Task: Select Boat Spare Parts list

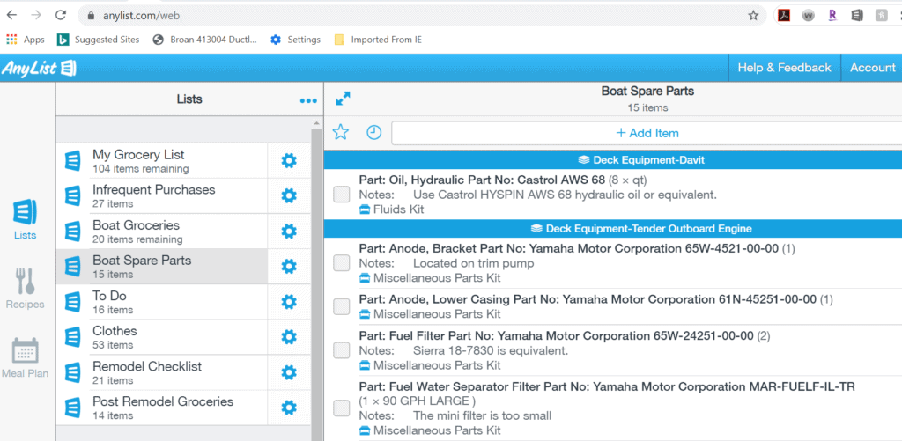Action: click(x=164, y=267)
